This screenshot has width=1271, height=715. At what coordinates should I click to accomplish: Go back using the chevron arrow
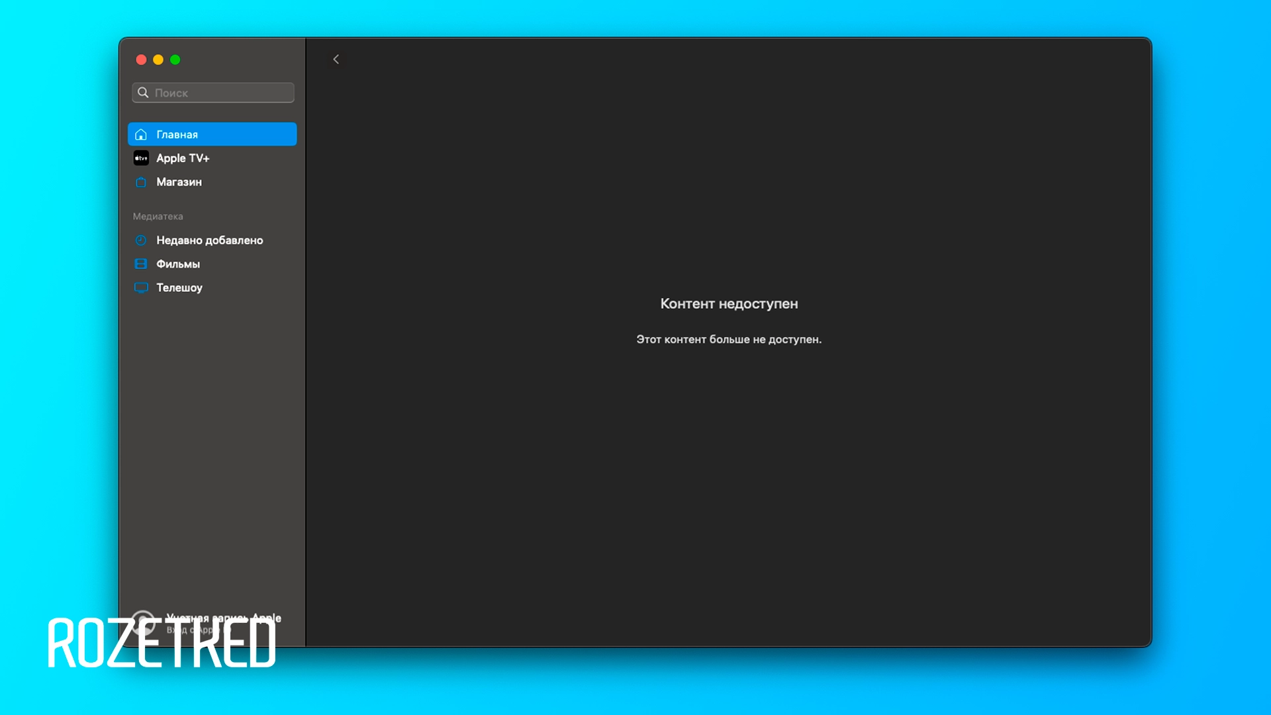point(336,60)
